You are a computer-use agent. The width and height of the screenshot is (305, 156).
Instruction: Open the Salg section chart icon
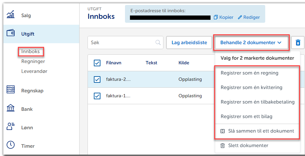point(11,15)
